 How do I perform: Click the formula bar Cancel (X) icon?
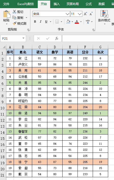pyautogui.click(x=39, y=38)
